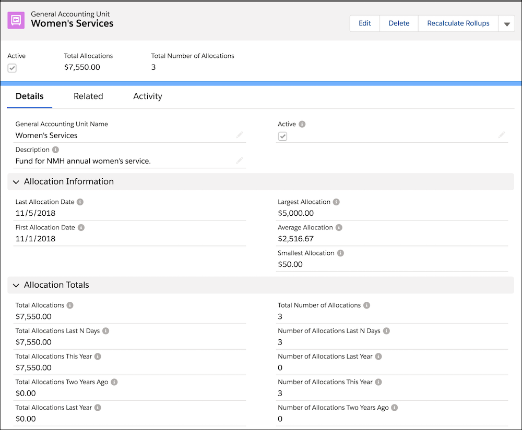The width and height of the screenshot is (522, 430).
Task: Uncheck the Active checkbox in the highlights panel
Action: click(11, 68)
